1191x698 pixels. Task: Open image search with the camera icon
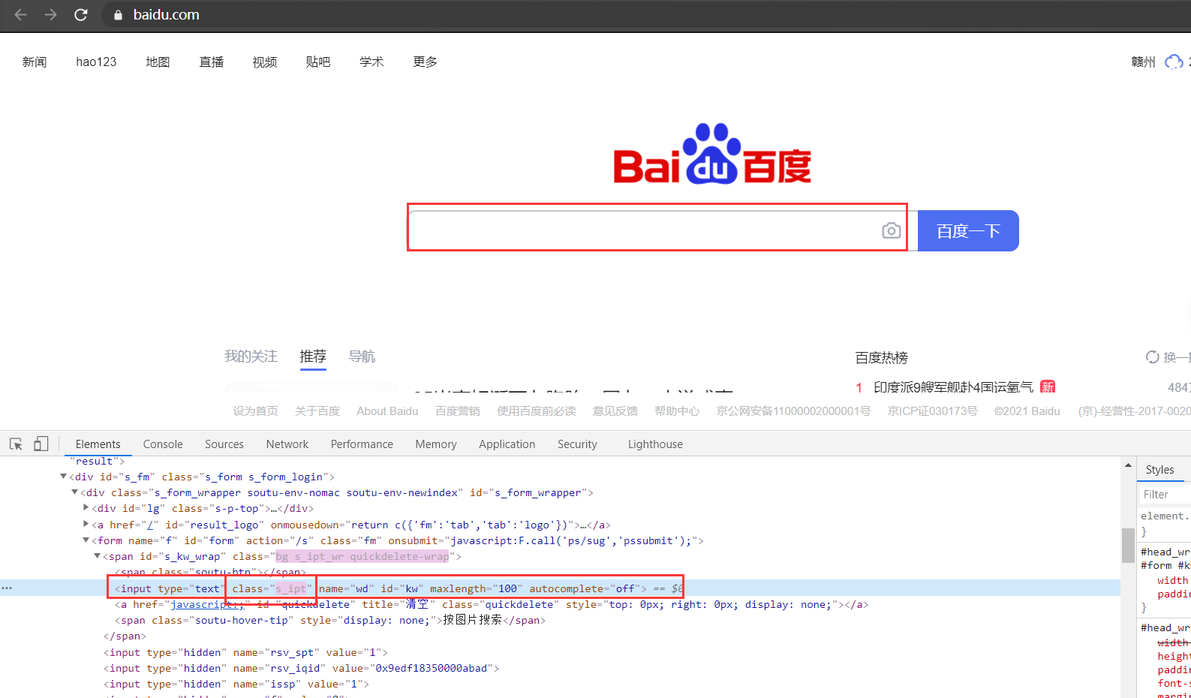pos(891,230)
